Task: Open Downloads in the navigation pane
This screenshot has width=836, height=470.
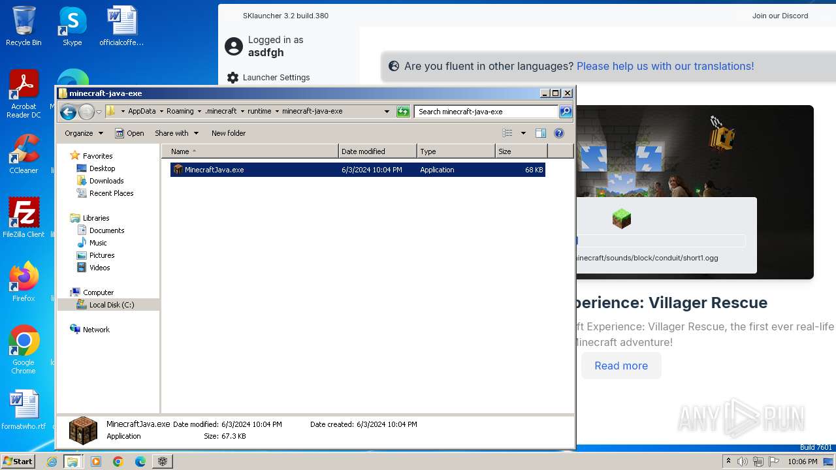Action: click(x=106, y=181)
